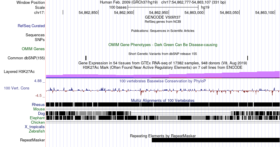Click Repeating Elements by RepeatMasker title
Image resolution: width=280 pixels, height=147 pixels.
click(163, 136)
